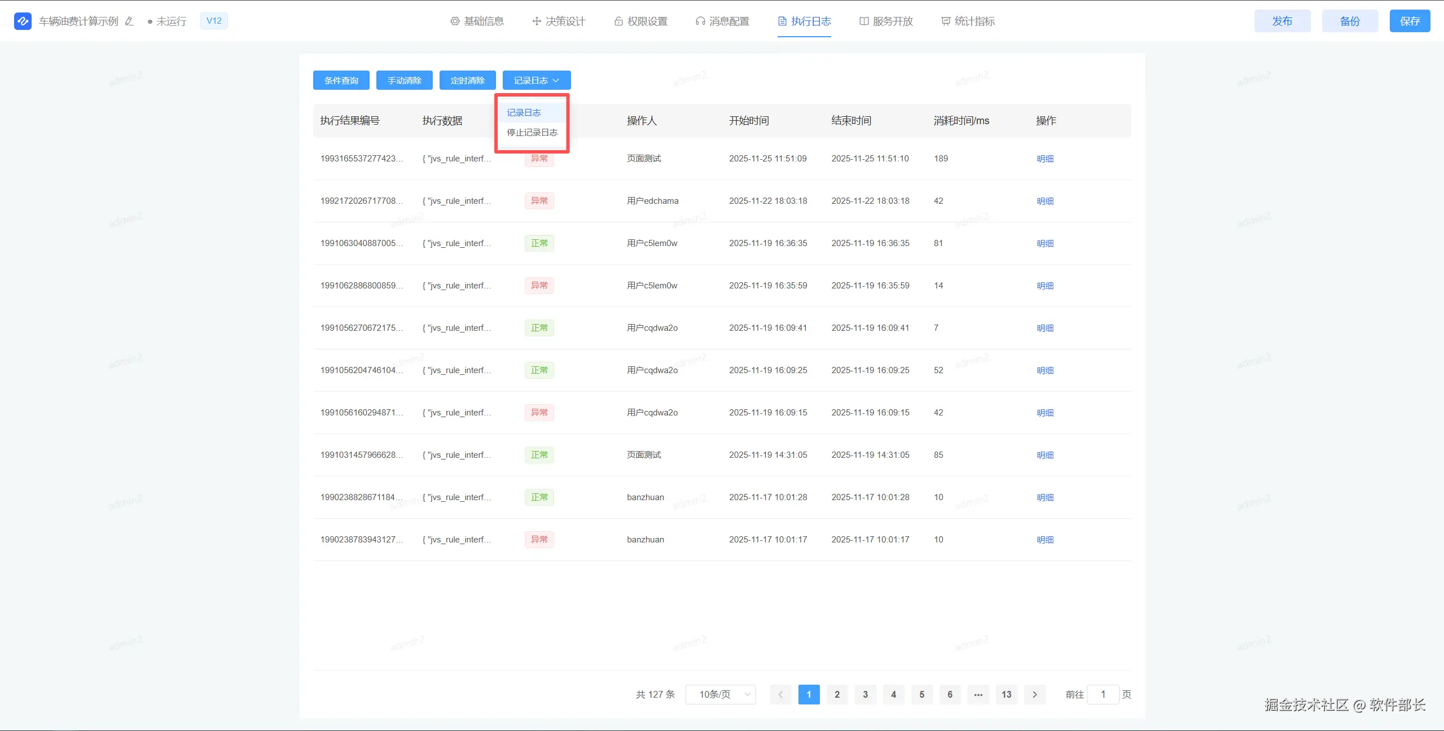Select 停止记录日志 from dropdown menu
This screenshot has width=1444, height=731.
click(532, 133)
